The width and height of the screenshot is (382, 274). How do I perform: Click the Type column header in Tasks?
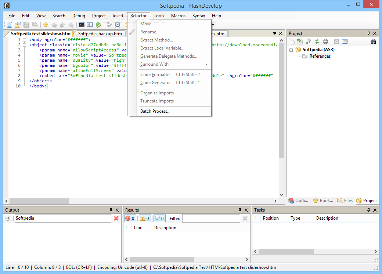pos(301,218)
